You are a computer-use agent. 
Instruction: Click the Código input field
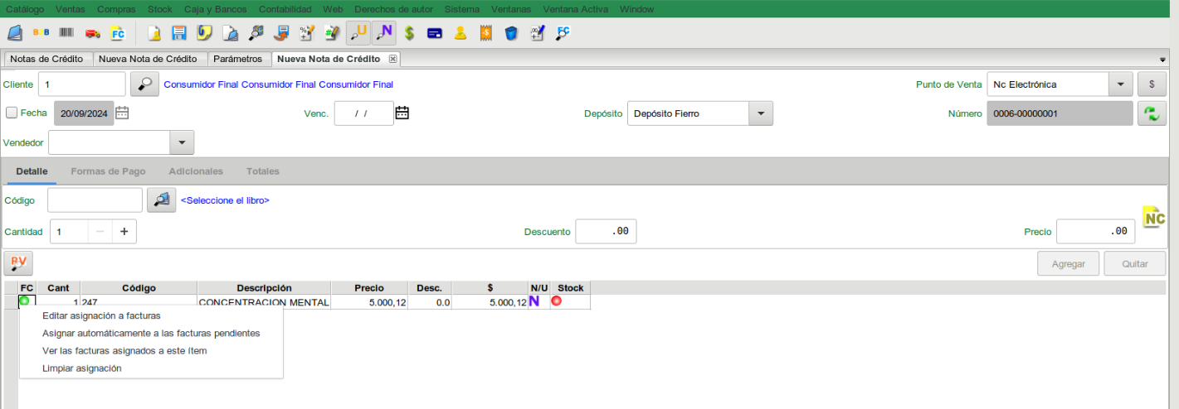coord(95,200)
